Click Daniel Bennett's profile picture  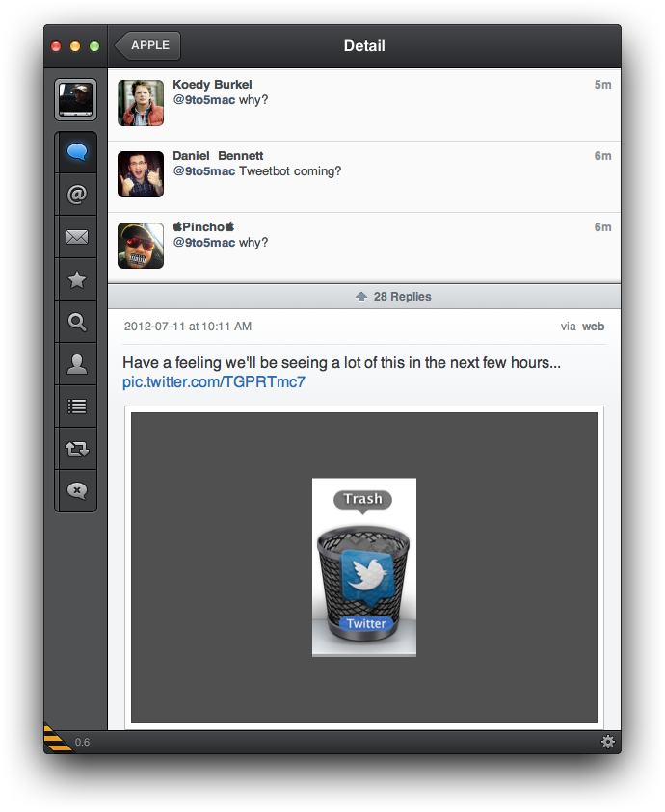141,174
